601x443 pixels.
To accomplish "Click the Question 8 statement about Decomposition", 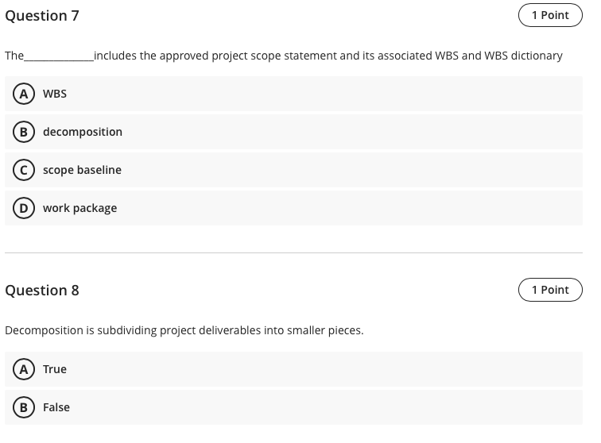I will tap(184, 330).
